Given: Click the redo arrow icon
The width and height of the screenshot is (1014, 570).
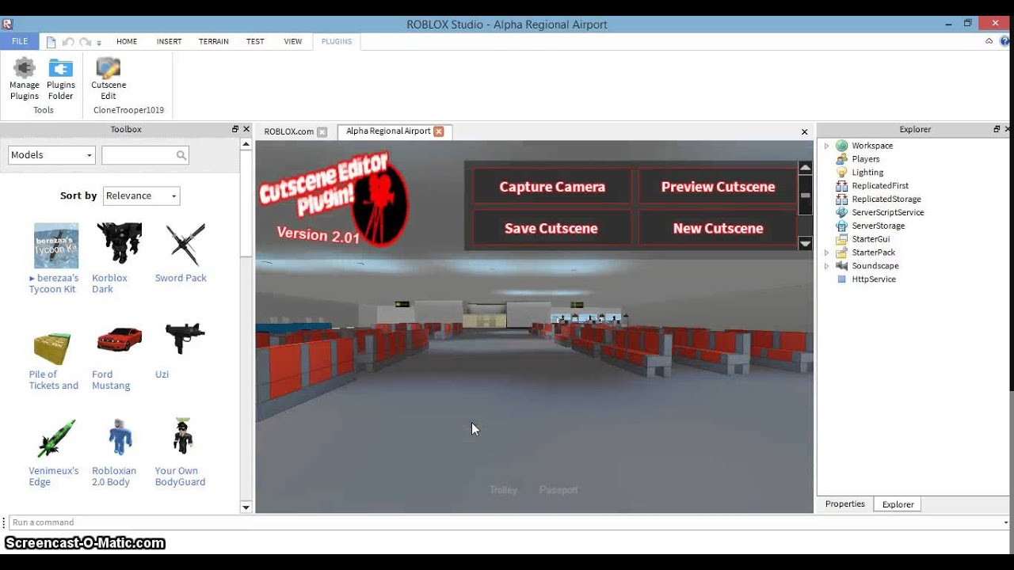Looking at the screenshot, I should (x=85, y=42).
